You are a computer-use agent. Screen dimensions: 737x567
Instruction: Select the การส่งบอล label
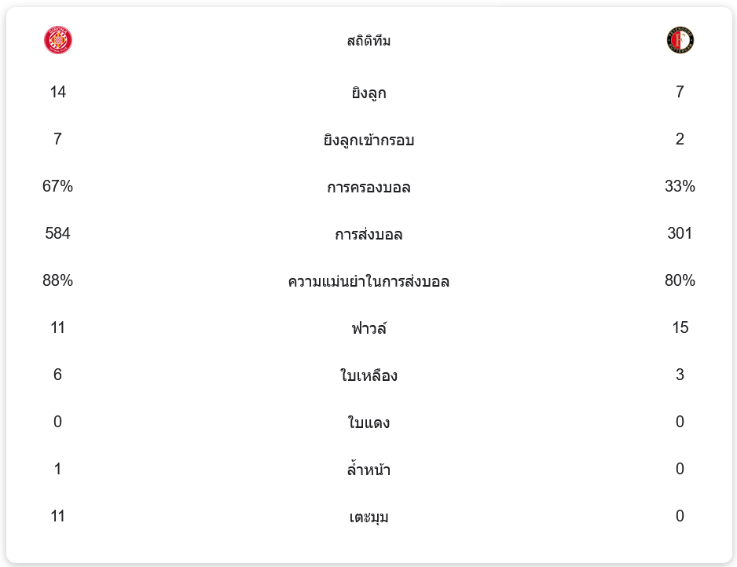[368, 235]
